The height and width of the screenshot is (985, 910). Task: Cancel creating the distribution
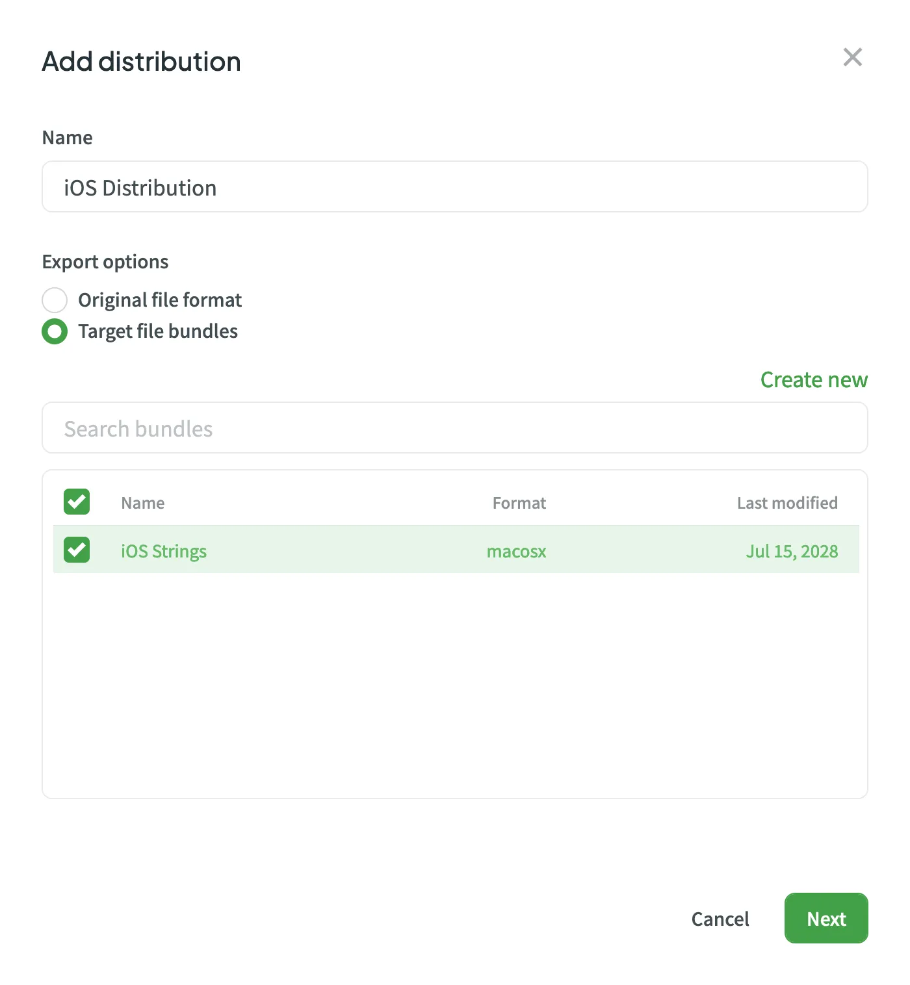(720, 918)
